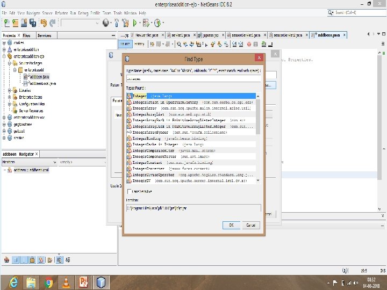Open the Run menu

tap(73, 13)
